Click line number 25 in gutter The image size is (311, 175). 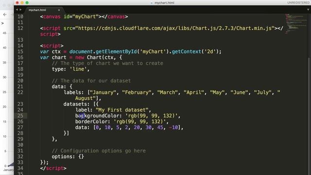coord(20,116)
